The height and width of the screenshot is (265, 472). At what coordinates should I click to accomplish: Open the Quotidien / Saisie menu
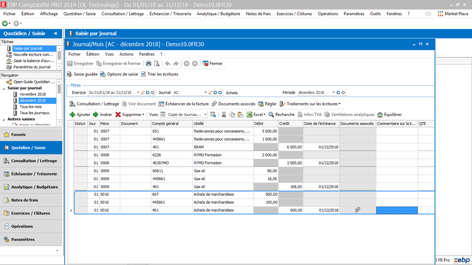coord(79,14)
